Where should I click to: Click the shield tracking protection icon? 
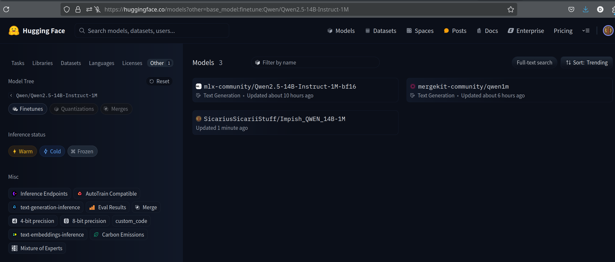pyautogui.click(x=67, y=9)
